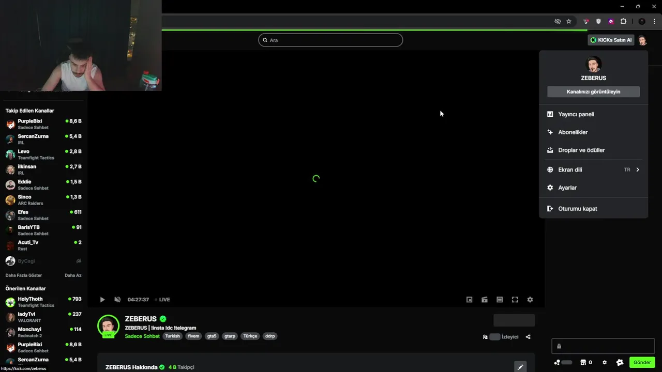Expand the Ekran dili language submenu
This screenshot has height=372, width=662.
click(x=593, y=170)
